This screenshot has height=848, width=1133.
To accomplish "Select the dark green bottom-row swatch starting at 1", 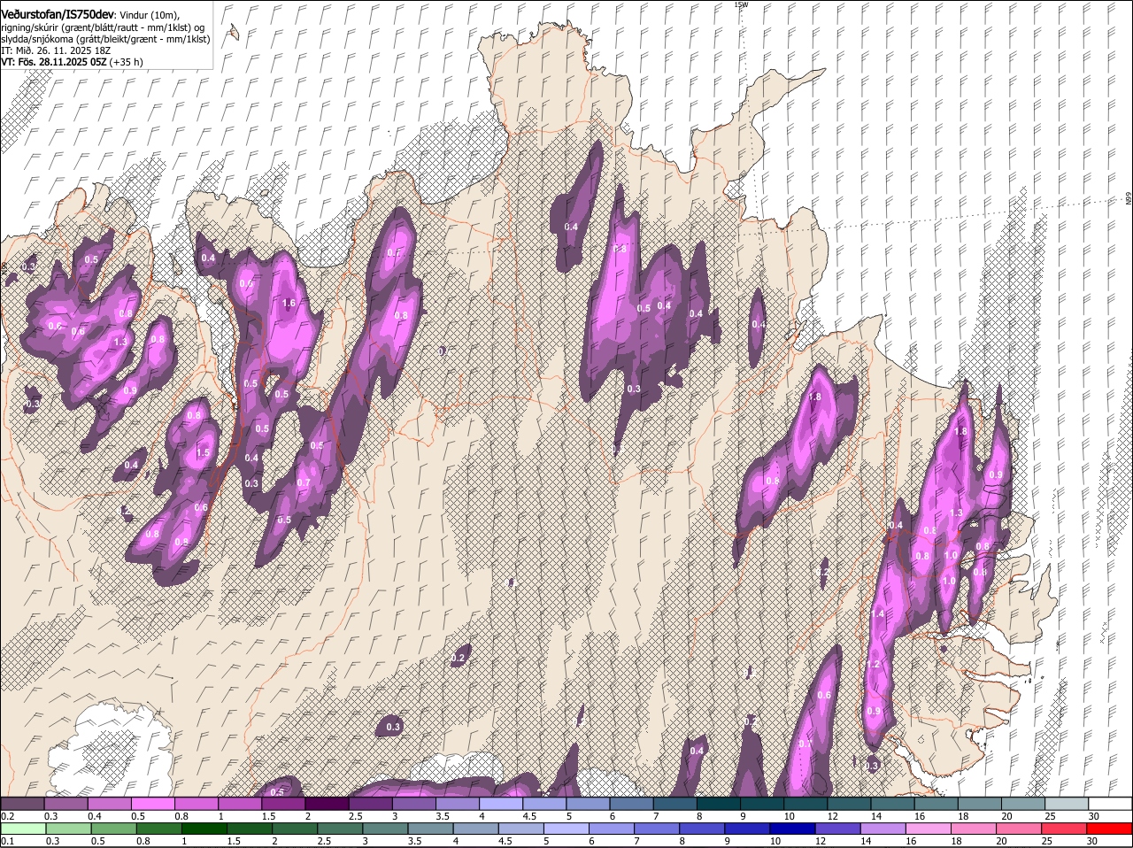I will [x=204, y=829].
